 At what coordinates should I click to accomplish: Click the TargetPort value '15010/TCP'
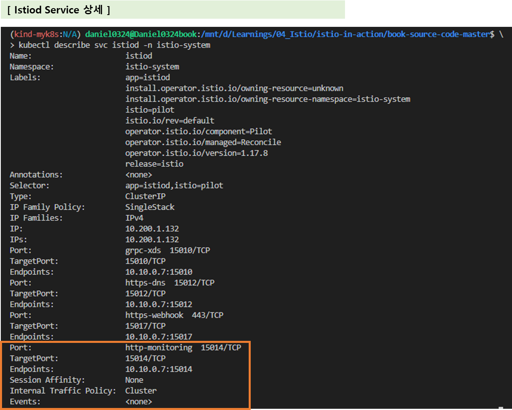pos(145,261)
